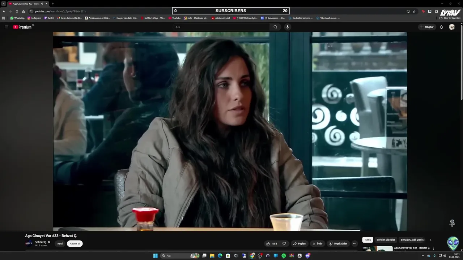The image size is (463, 260).
Task: Open the Instagram bookmark
Action: [34, 18]
